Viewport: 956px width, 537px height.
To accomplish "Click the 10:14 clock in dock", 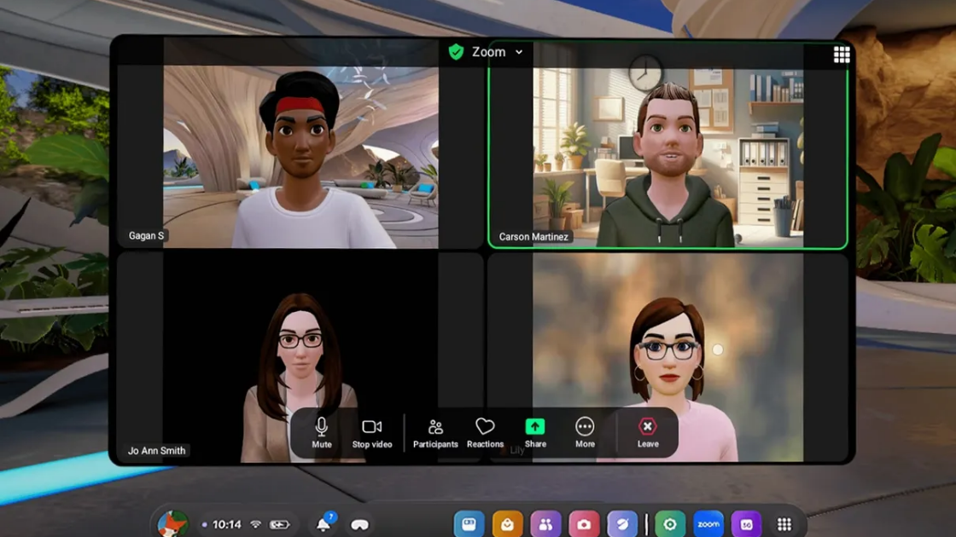I will point(227,524).
